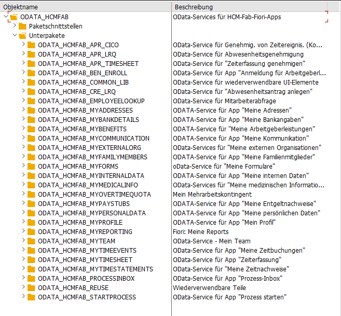Click description 'OData-Service für App "Zeiterfassung"'
The width and height of the screenshot is (341, 316).
pyautogui.click(x=227, y=260)
